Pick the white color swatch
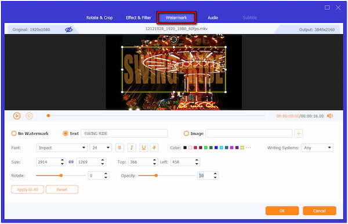The image size is (348, 224). (x=190, y=148)
